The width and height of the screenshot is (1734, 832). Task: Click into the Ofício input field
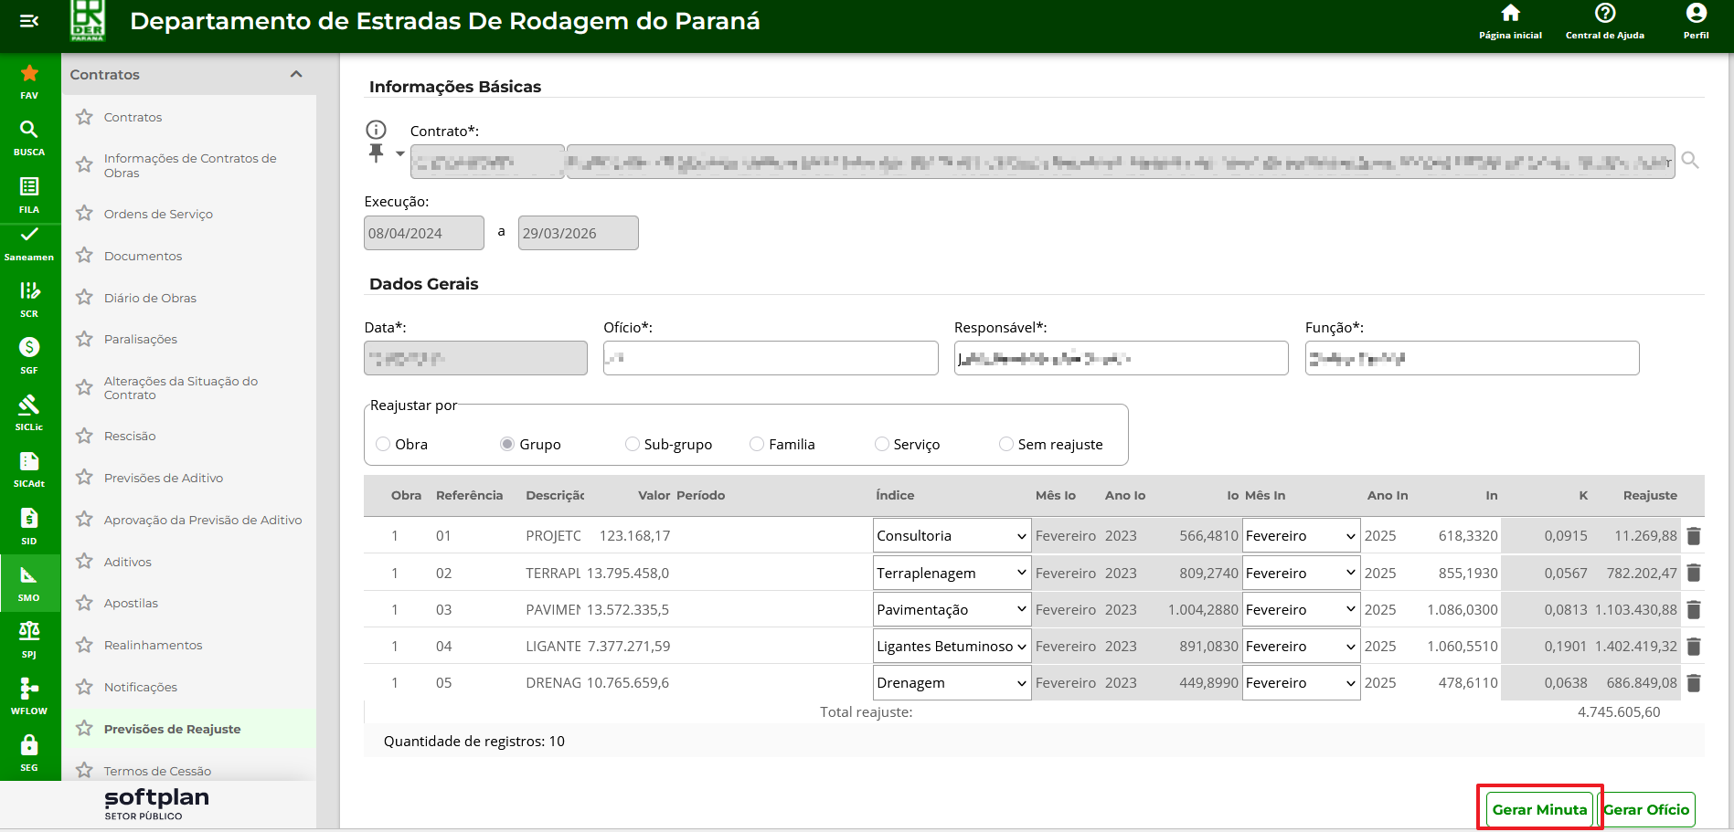(771, 358)
